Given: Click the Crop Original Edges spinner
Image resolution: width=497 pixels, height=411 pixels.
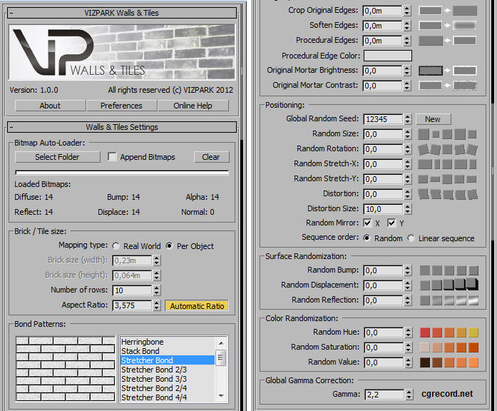Looking at the screenshot, I should (x=407, y=11).
